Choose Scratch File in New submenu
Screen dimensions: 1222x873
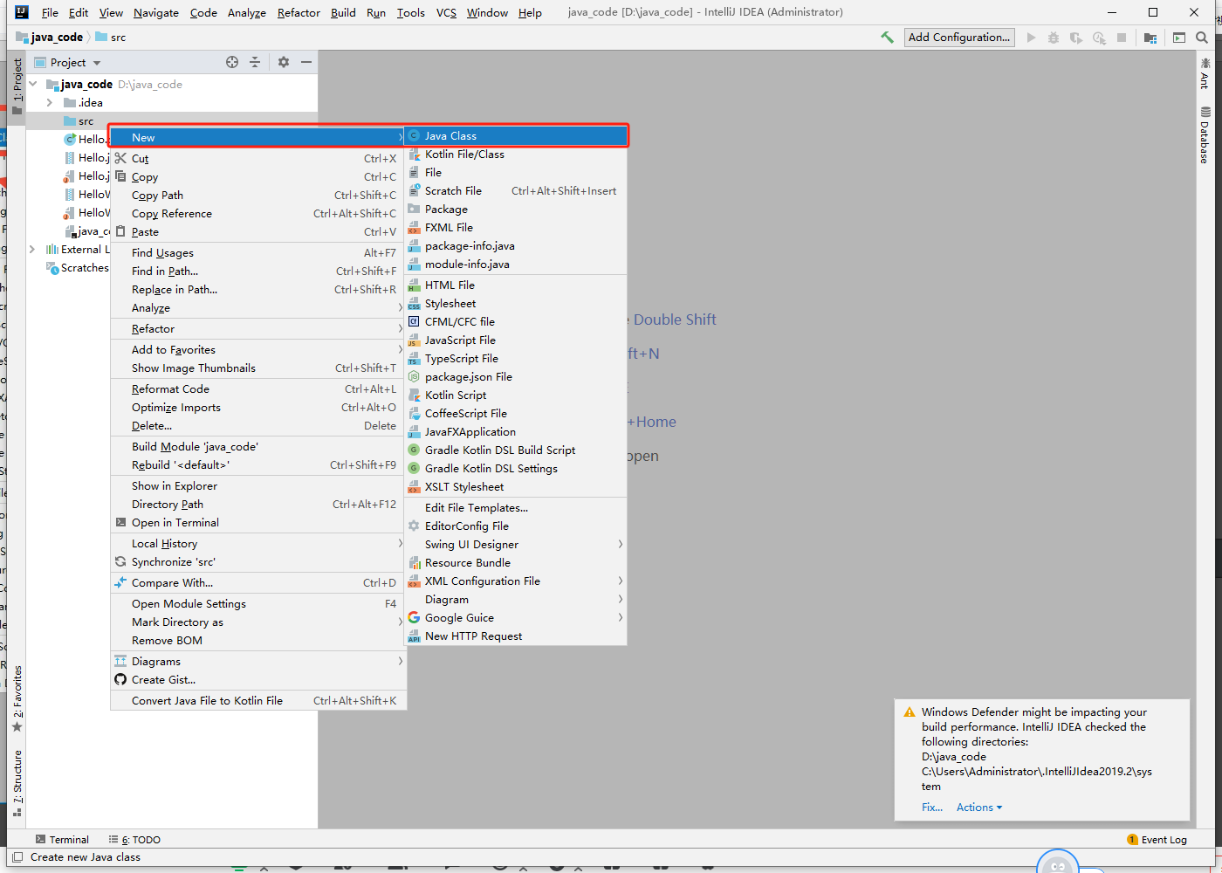click(516, 191)
